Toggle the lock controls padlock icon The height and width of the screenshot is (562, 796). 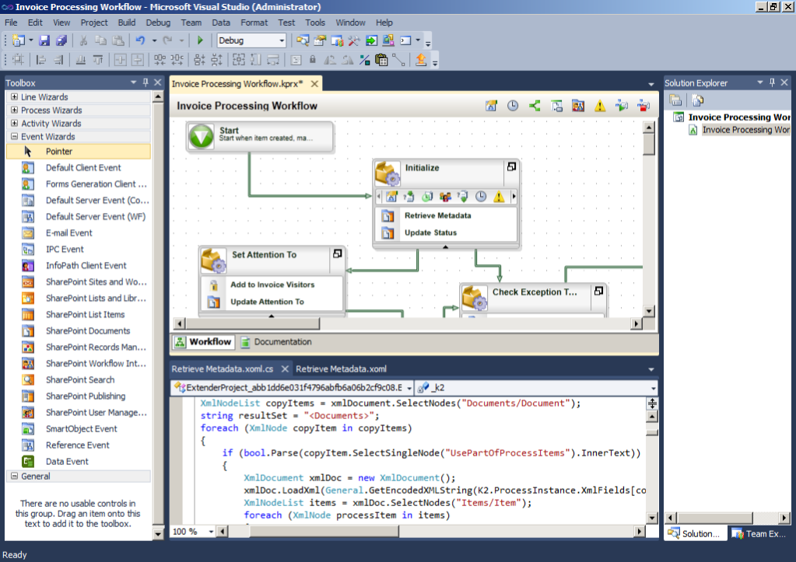pyautogui.click(x=313, y=60)
